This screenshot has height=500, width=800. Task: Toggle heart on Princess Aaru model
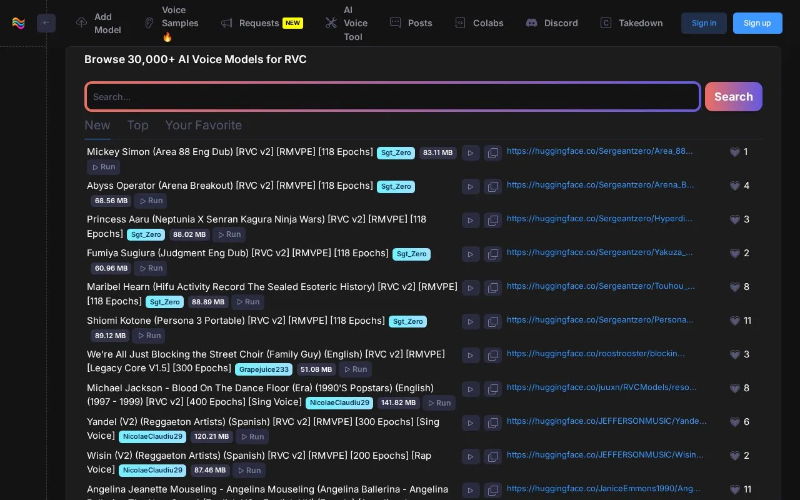[735, 219]
